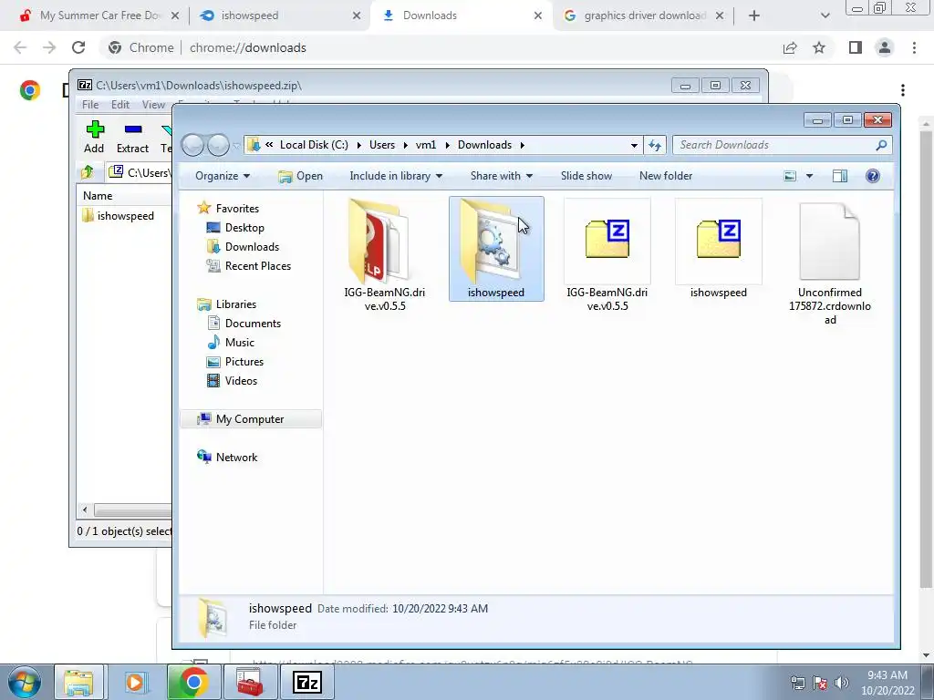Select the IGG-BeamNG.drive.v0.5.5 zip archive

607,256
